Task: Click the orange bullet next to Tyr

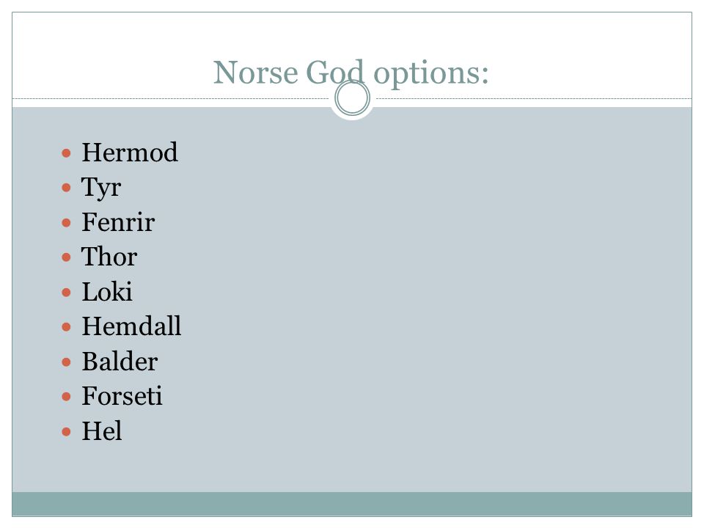Action: [66, 188]
